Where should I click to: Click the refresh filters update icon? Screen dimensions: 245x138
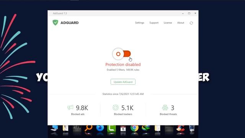191,23
